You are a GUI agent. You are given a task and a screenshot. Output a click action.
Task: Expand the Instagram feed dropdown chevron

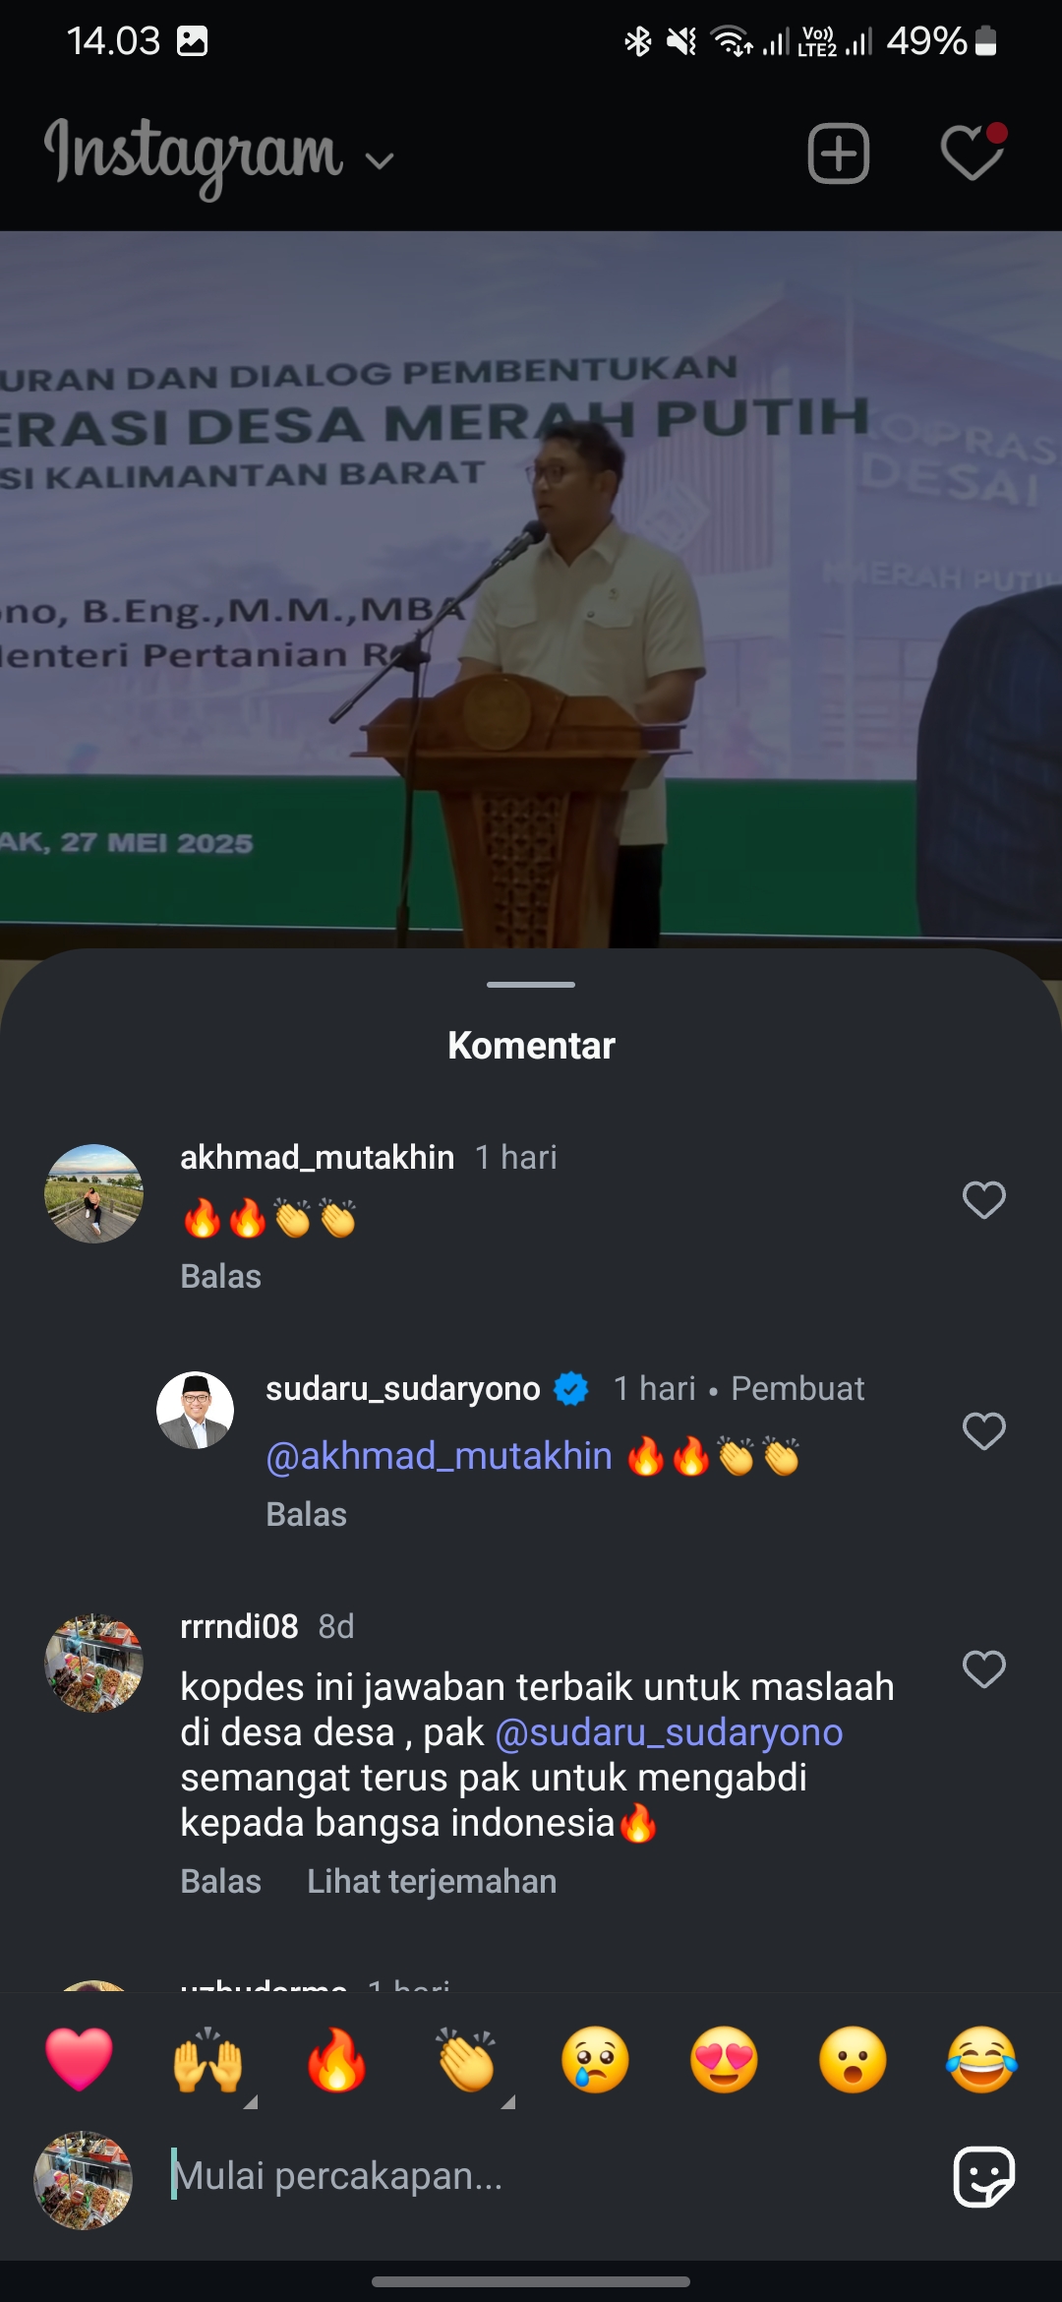(380, 160)
